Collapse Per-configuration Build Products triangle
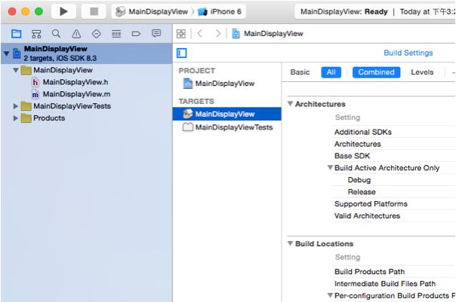This screenshot has width=456, height=302. (330, 295)
